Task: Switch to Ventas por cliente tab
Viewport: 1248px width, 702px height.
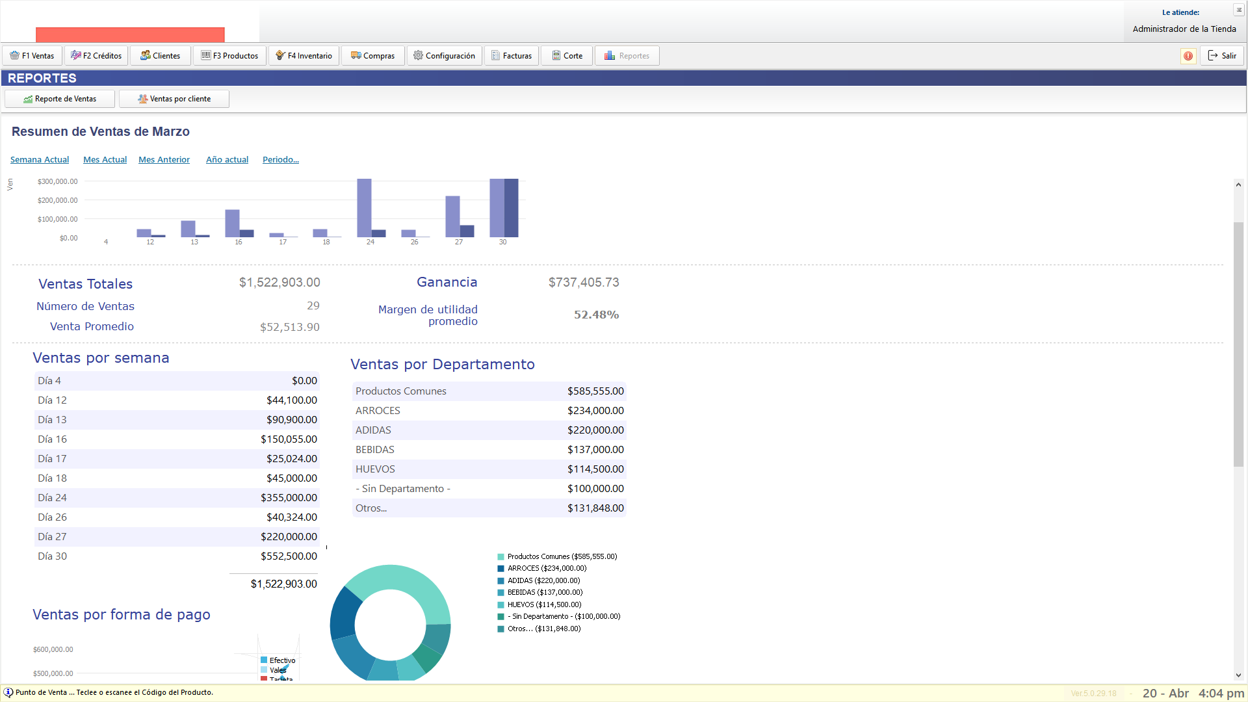Action: coord(174,99)
